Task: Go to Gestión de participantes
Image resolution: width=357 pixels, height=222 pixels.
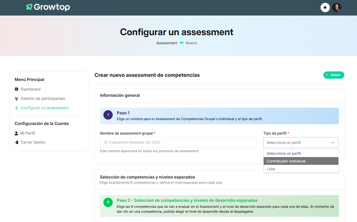Action: click(x=43, y=99)
